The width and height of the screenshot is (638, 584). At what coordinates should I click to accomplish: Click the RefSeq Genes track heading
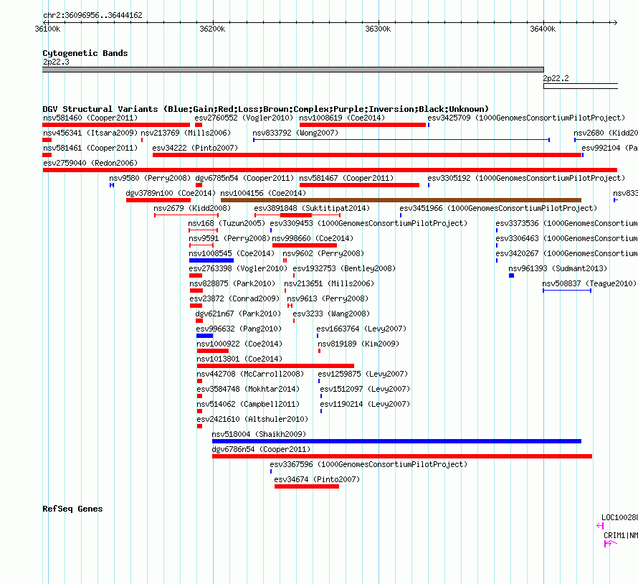click(x=72, y=509)
